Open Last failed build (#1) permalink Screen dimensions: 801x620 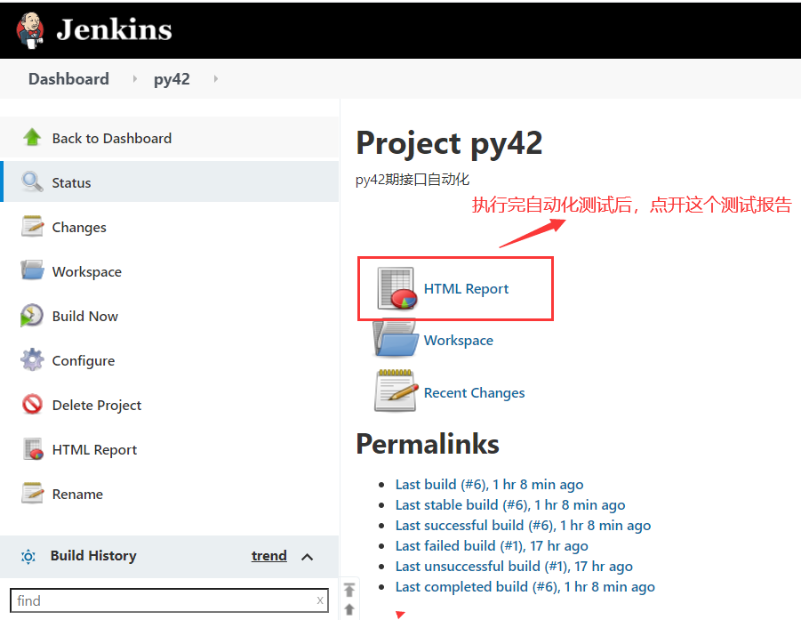click(492, 546)
